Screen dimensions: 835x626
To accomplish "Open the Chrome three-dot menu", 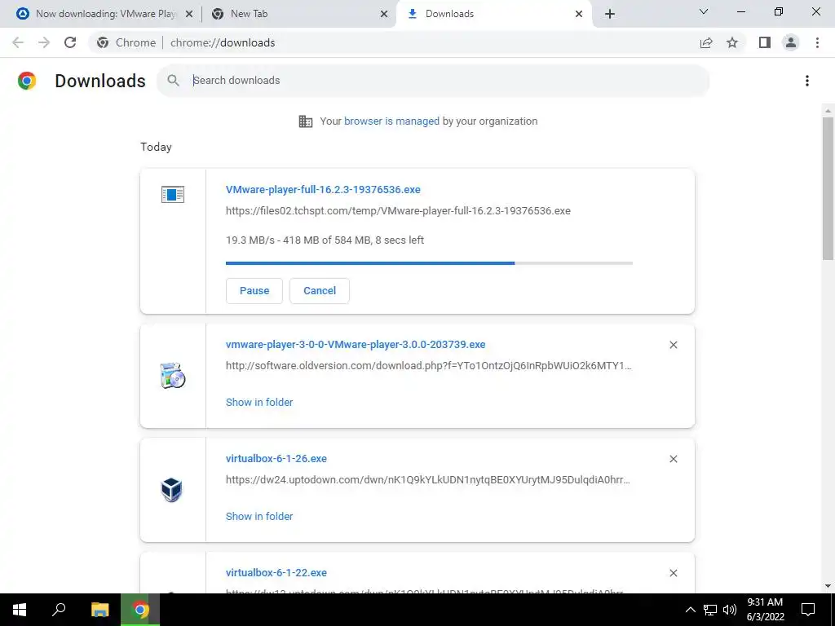I will point(817,42).
